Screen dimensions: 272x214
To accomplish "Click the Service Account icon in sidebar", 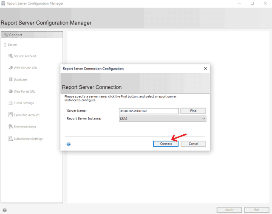I will (11, 56).
